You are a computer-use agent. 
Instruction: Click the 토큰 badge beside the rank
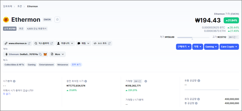[21, 29]
